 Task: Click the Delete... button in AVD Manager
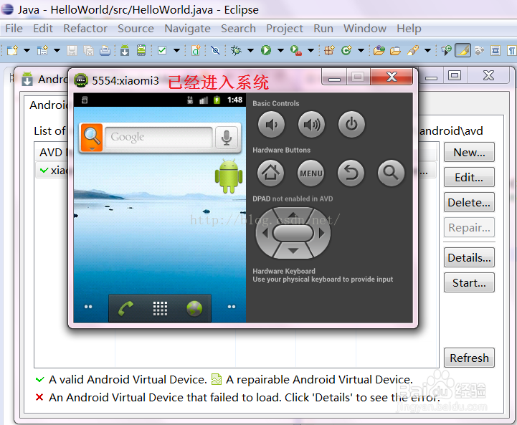(x=469, y=202)
